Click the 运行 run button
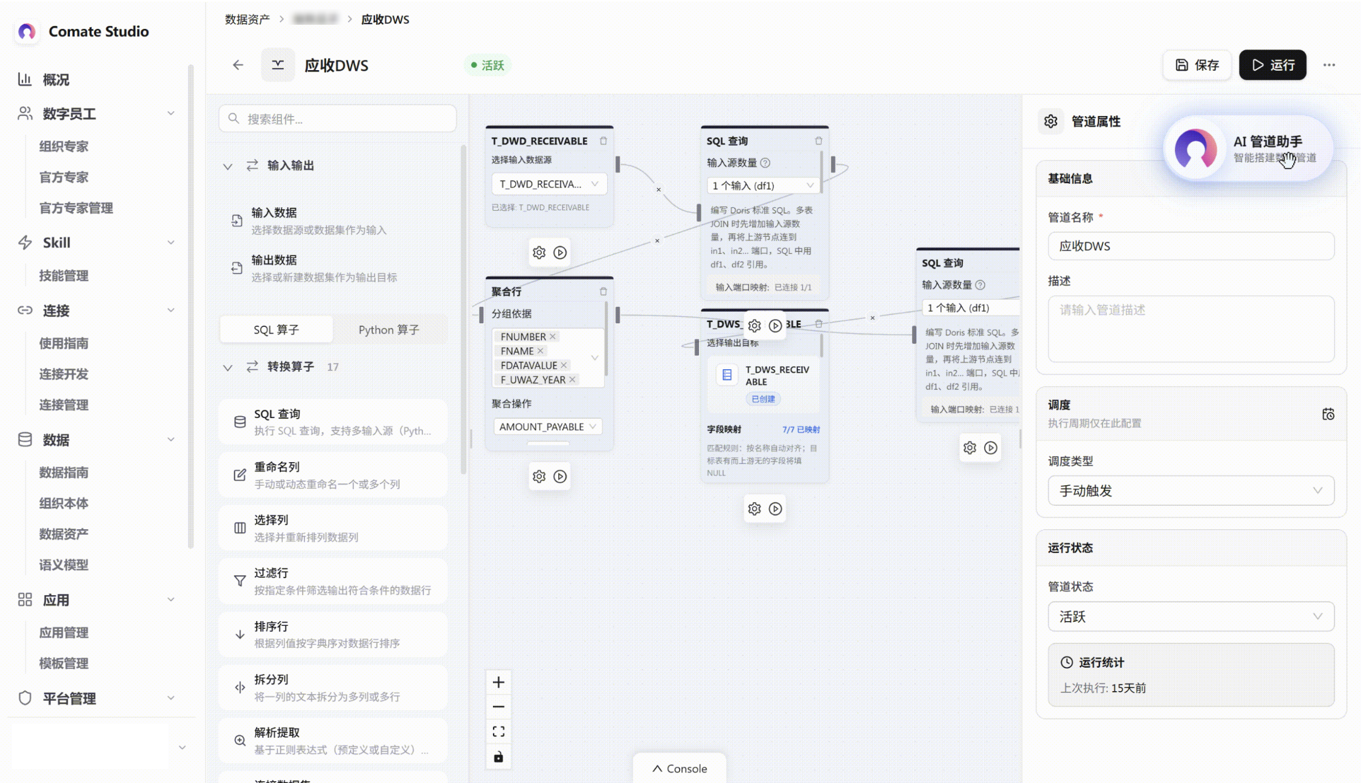The image size is (1361, 783). (x=1272, y=65)
